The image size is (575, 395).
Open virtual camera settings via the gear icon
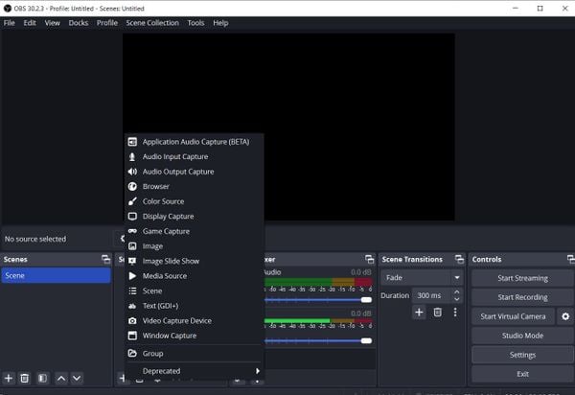(565, 316)
